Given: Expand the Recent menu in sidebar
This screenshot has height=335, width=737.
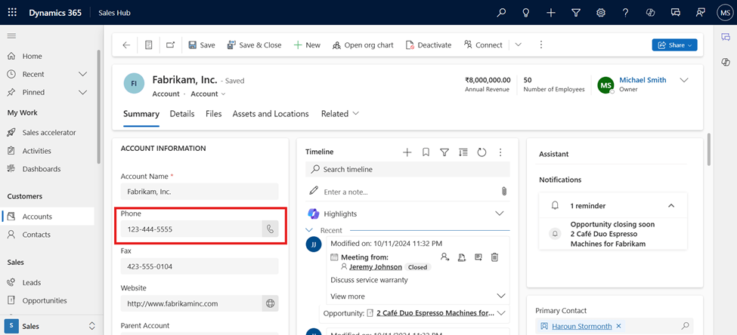Looking at the screenshot, I should point(82,74).
